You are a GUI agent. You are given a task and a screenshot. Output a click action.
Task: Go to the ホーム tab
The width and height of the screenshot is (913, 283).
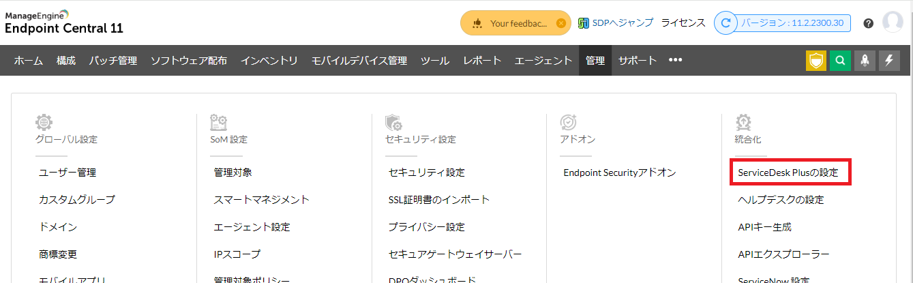[x=29, y=61]
